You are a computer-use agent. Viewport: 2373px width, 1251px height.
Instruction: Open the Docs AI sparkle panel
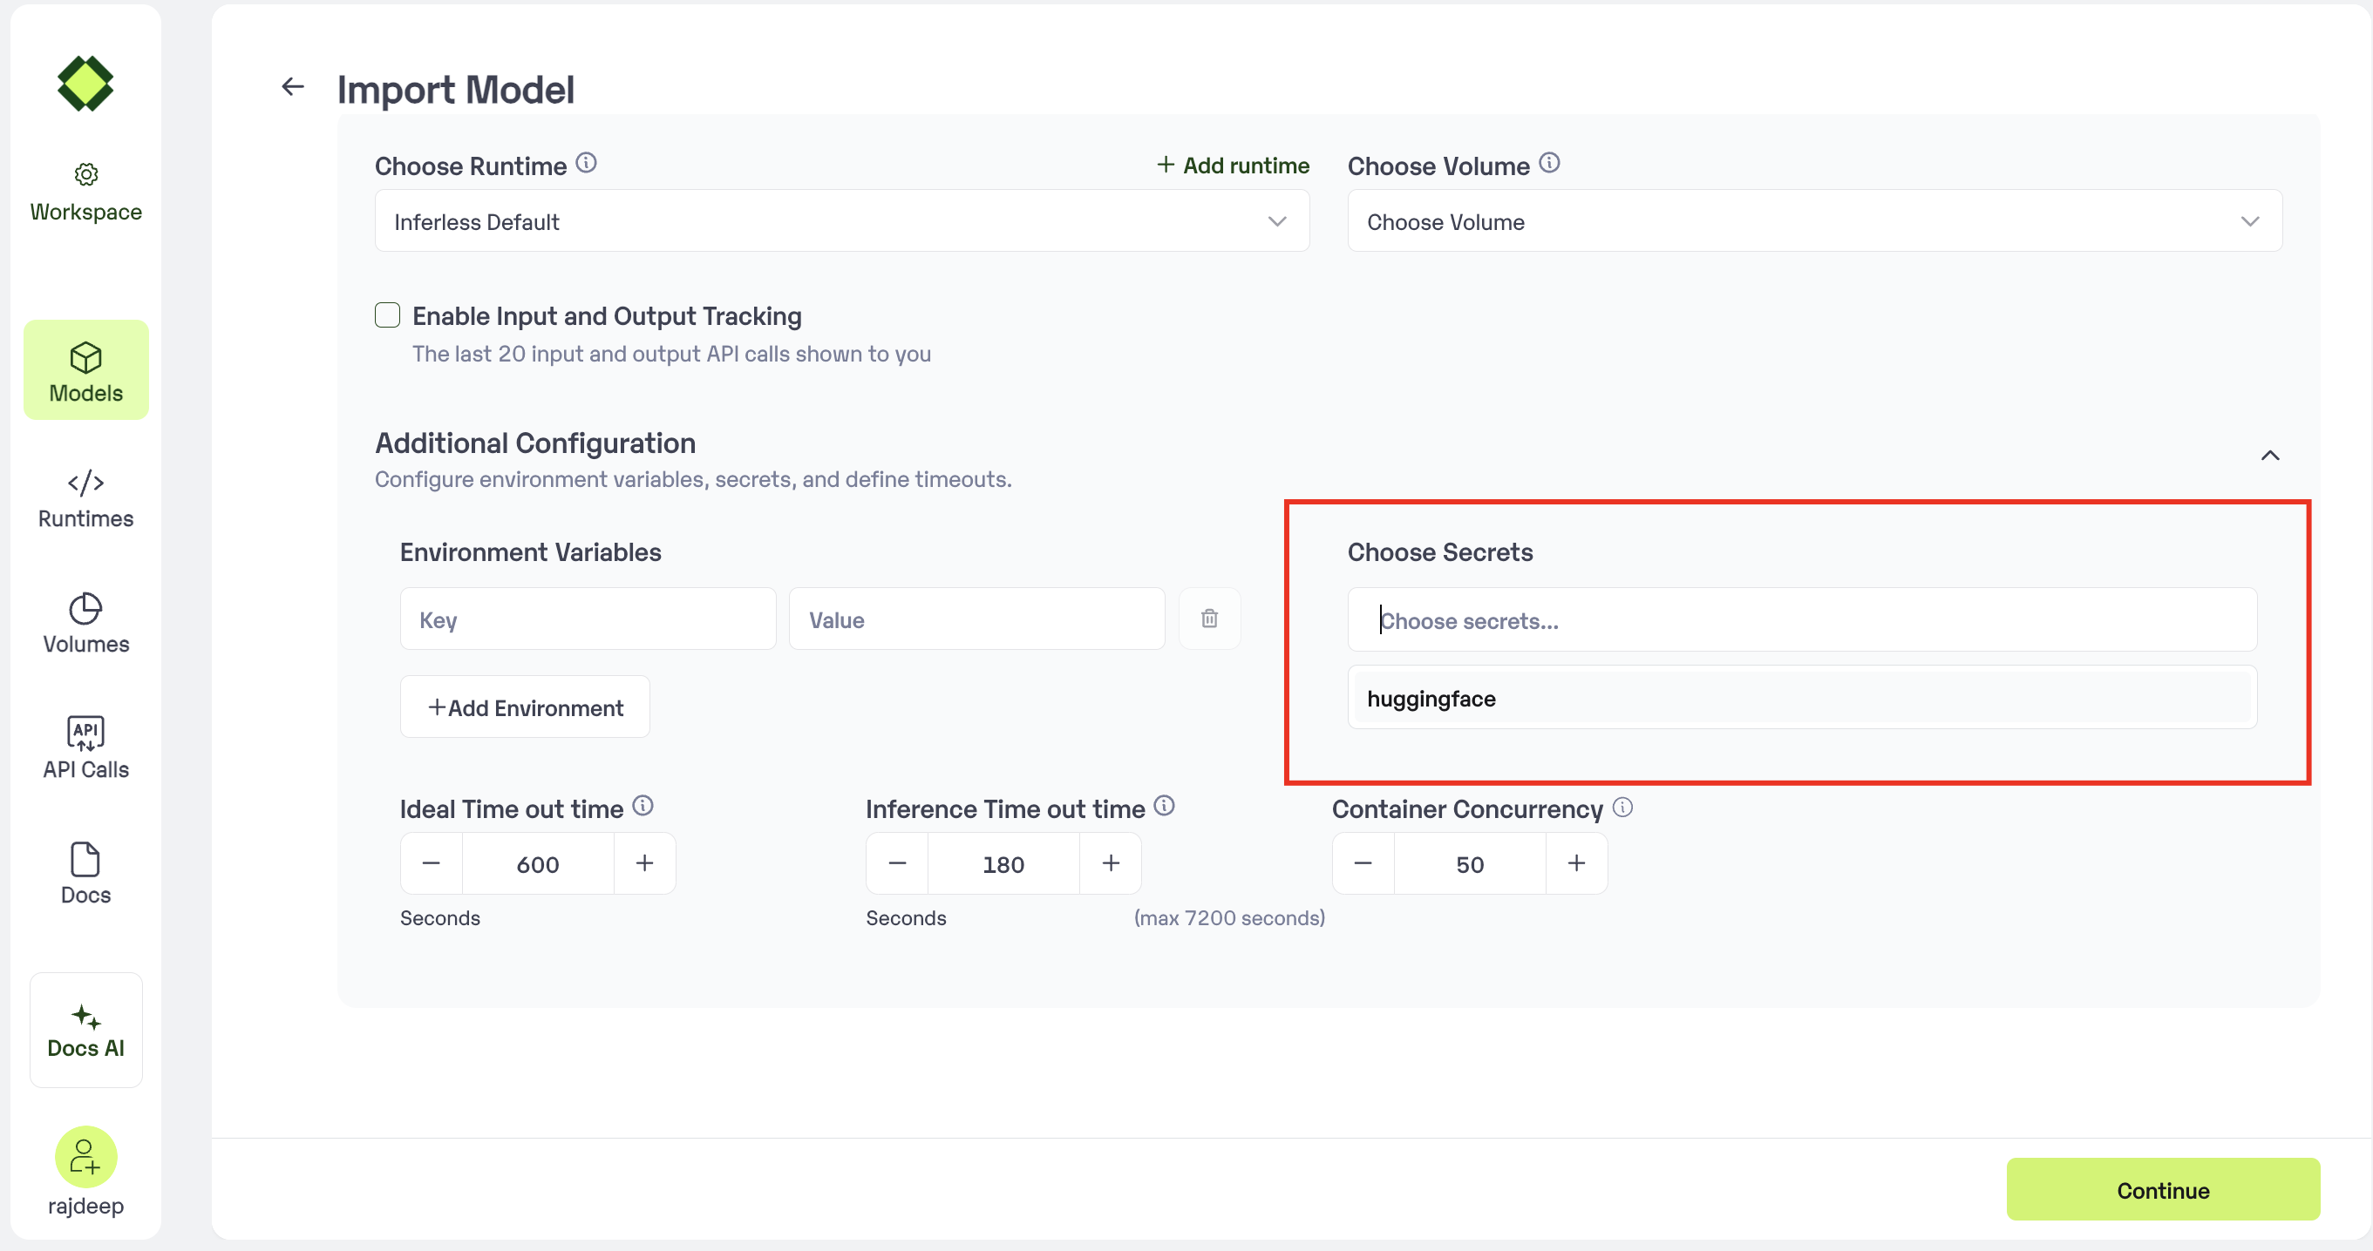[85, 1029]
